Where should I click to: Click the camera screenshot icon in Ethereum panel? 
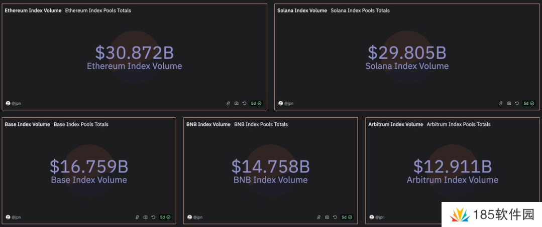[236, 103]
